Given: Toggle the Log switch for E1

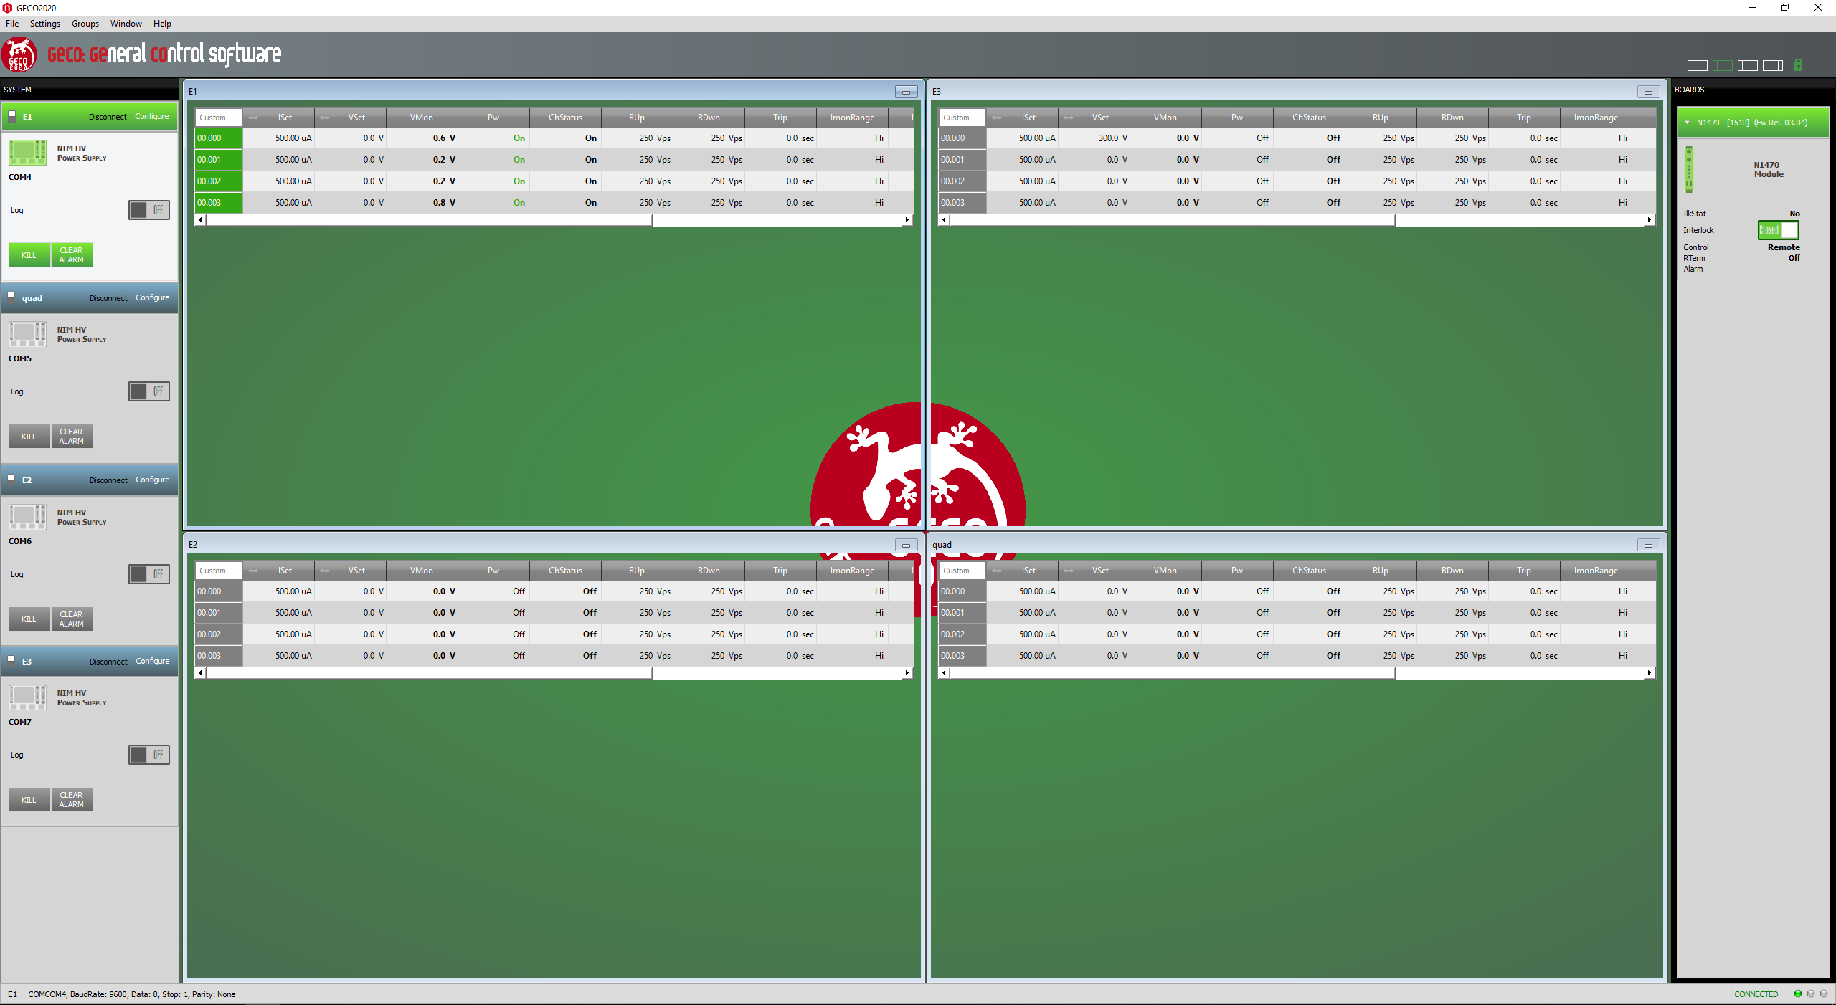Looking at the screenshot, I should (149, 210).
